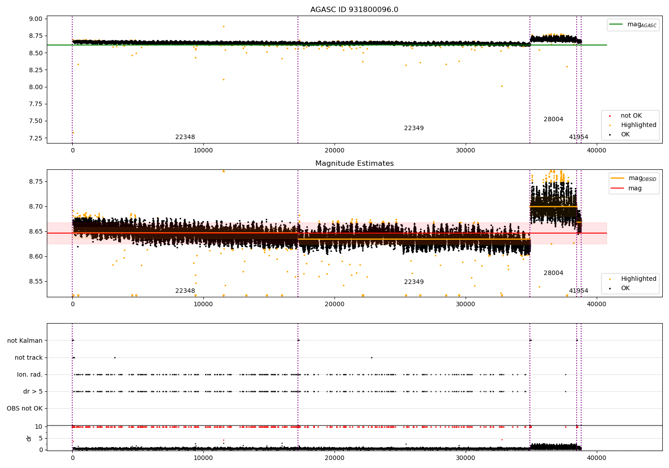Click OBSID label '22349' in the top plot

[414, 128]
